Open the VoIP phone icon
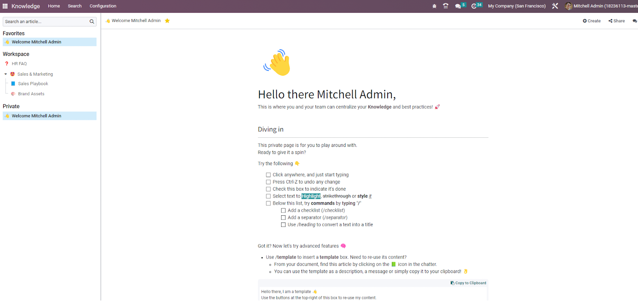Viewport: 638px width, 302px height. [x=445, y=6]
